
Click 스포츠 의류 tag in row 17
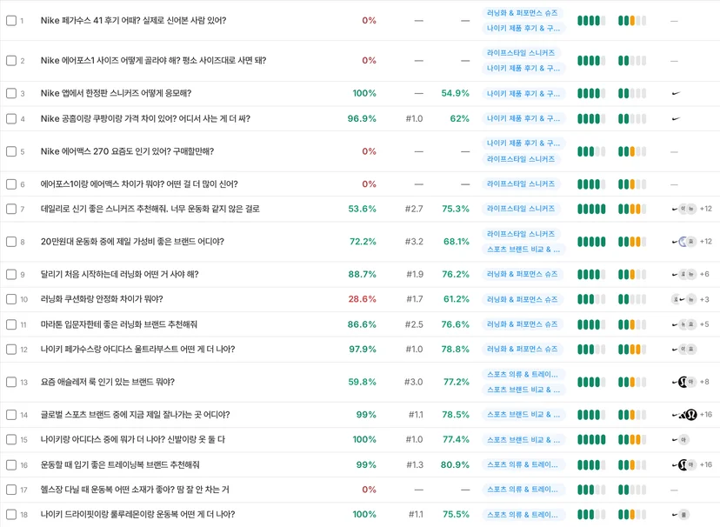point(523,490)
